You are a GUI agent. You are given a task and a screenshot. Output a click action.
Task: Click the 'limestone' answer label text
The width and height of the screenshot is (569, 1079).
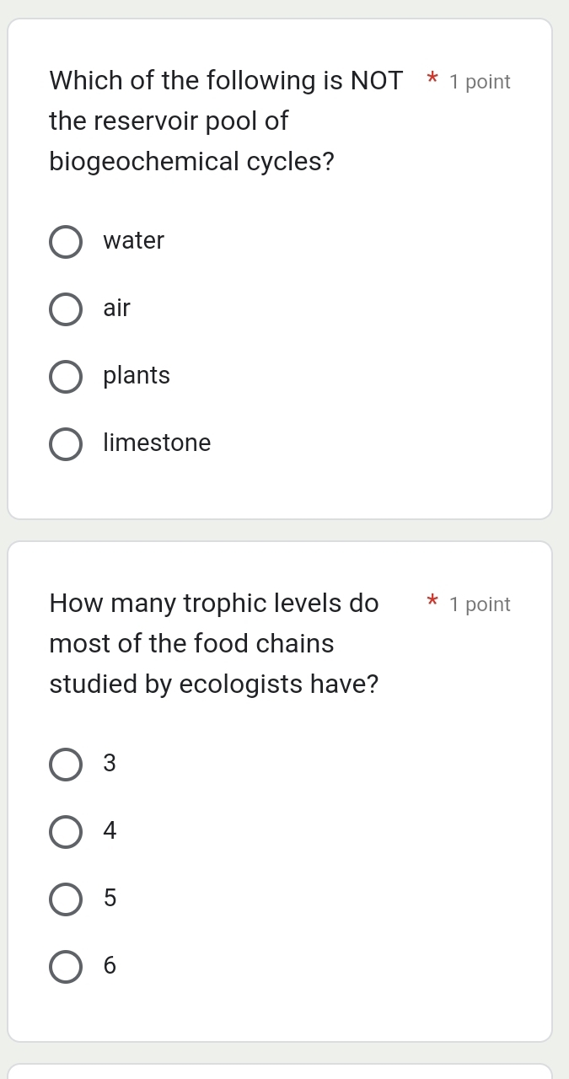(x=157, y=443)
